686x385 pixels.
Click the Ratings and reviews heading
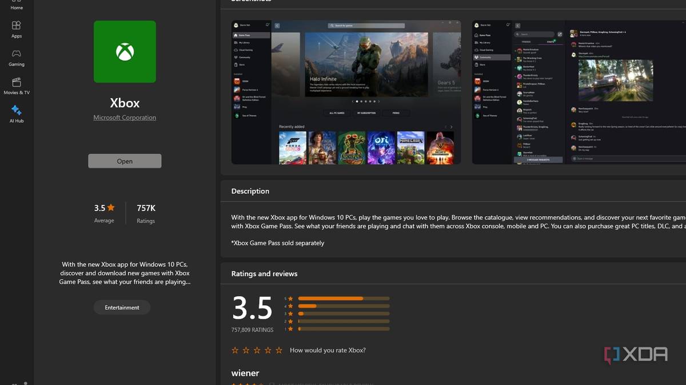[264, 274]
